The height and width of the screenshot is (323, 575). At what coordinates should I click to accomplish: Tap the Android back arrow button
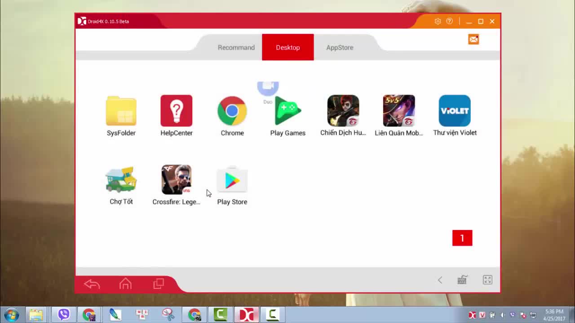(92, 284)
